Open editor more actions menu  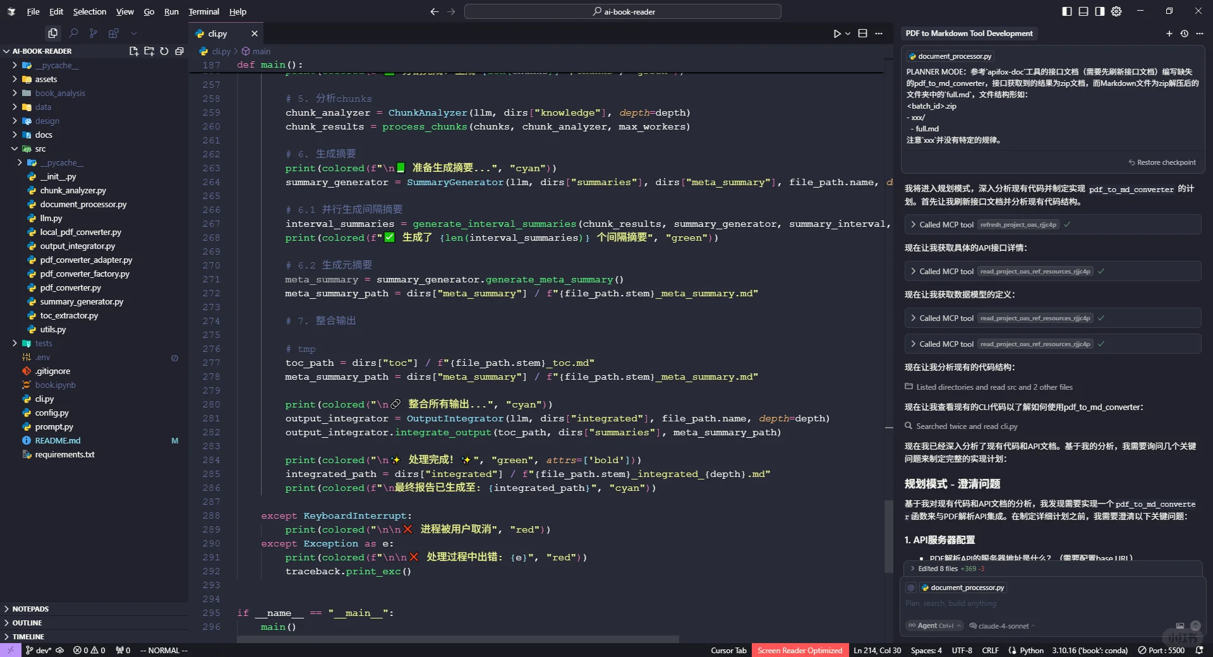[x=879, y=33]
